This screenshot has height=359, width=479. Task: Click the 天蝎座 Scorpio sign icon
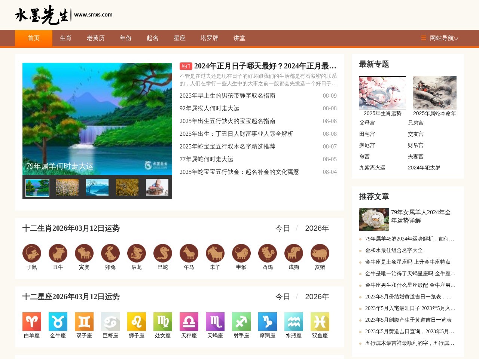pyautogui.click(x=215, y=322)
